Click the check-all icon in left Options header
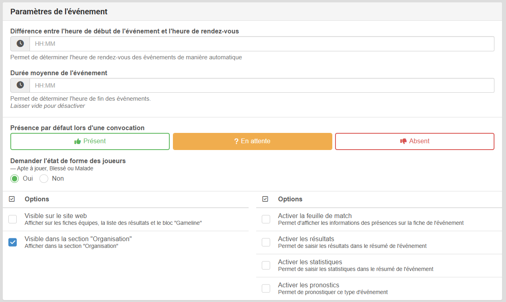 point(12,199)
